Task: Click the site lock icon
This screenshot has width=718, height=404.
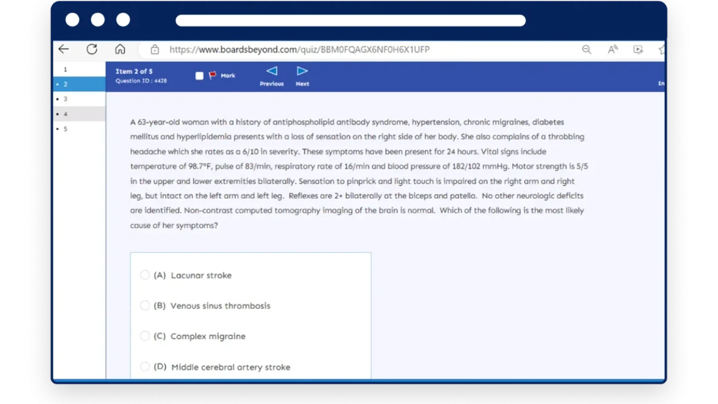Action: point(155,49)
